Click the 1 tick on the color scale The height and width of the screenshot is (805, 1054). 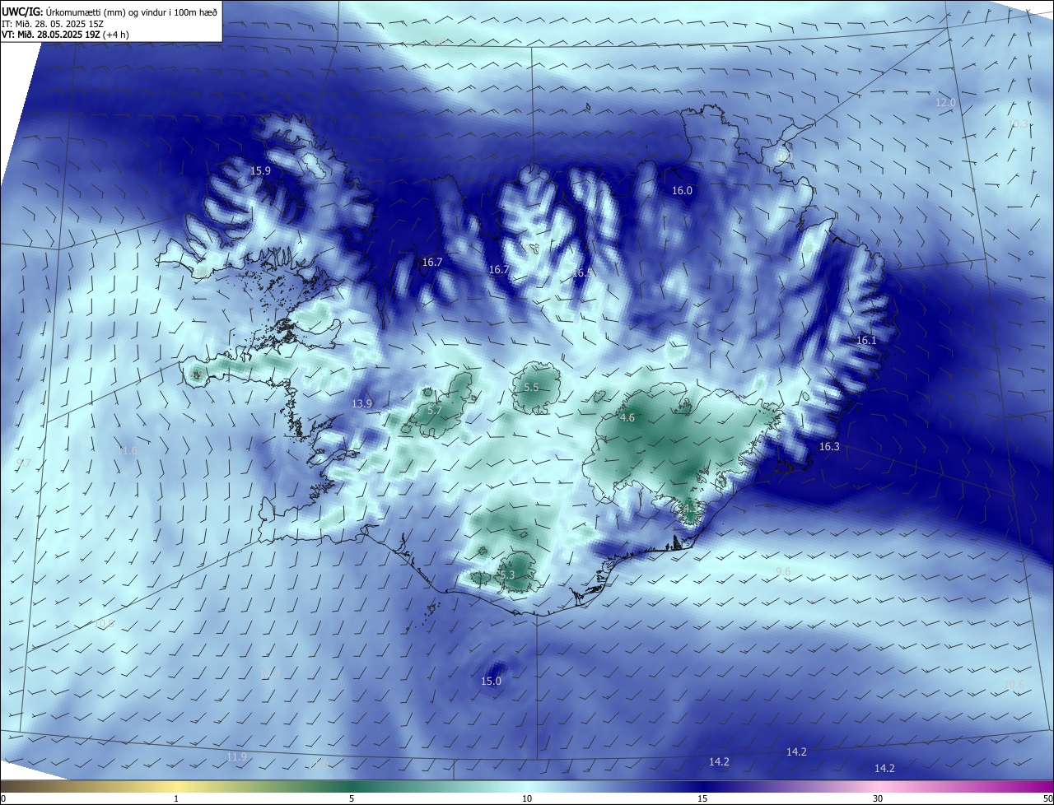pos(176,798)
